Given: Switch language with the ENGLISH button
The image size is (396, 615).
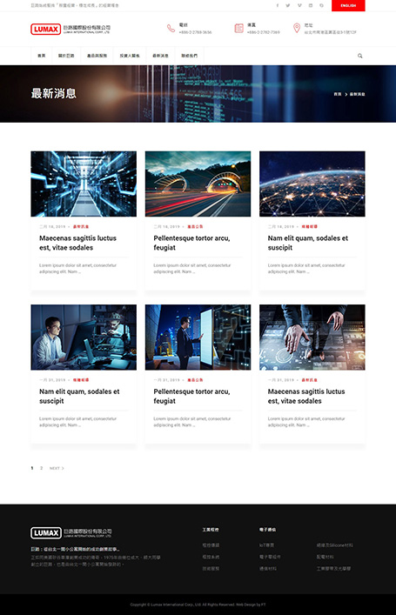Looking at the screenshot, I should [x=348, y=5].
